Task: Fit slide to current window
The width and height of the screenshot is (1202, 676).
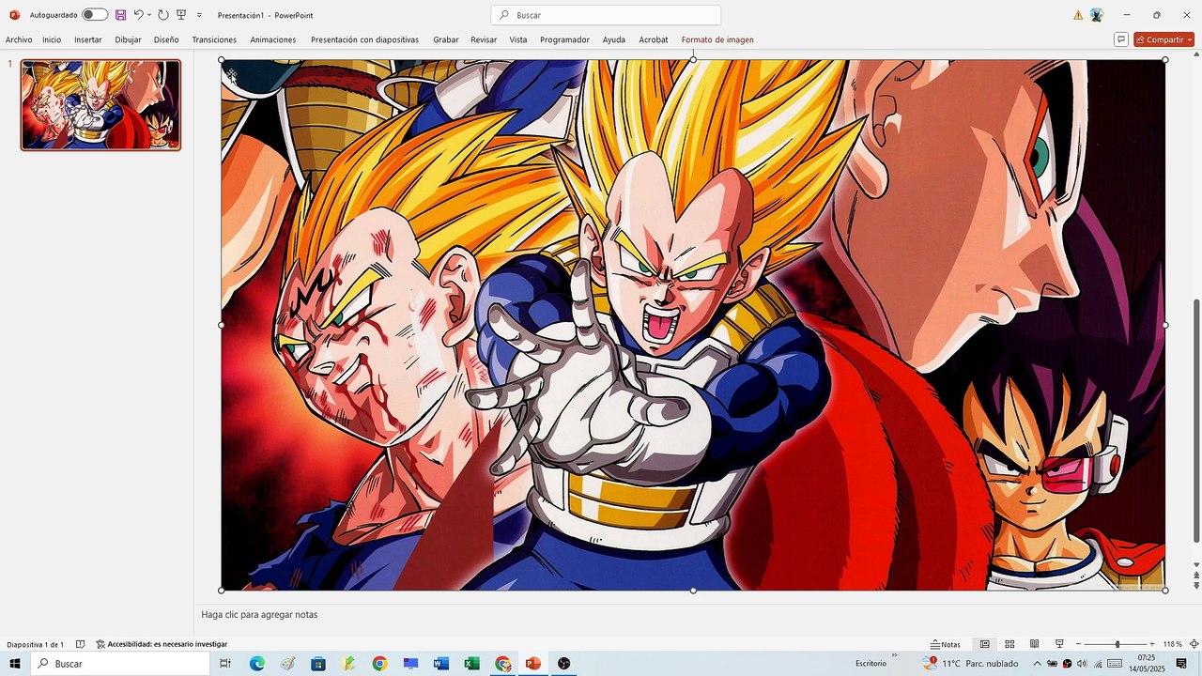Action: pyautogui.click(x=1194, y=644)
